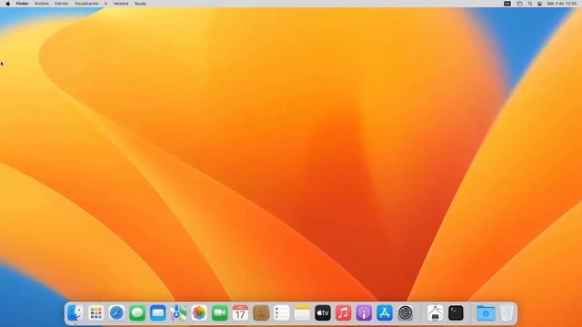Open the Contacts app
Image resolution: width=582 pixels, height=327 pixels.
point(261,313)
